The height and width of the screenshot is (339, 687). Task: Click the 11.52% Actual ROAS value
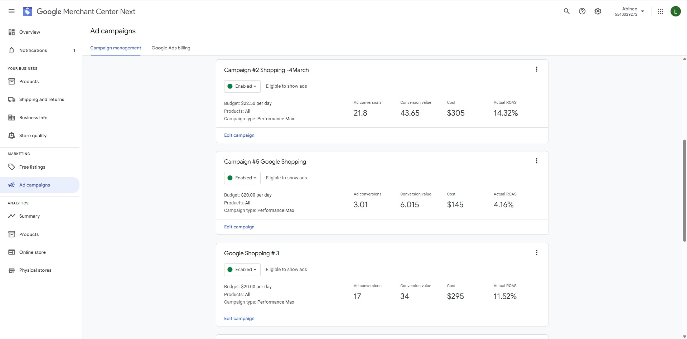[x=505, y=296]
